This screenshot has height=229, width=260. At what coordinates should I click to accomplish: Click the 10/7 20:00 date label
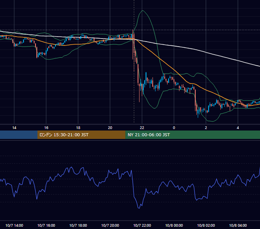tap(110, 225)
